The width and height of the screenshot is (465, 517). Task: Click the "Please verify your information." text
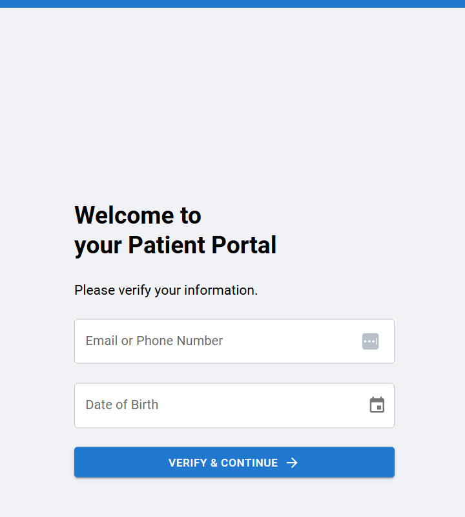point(166,290)
